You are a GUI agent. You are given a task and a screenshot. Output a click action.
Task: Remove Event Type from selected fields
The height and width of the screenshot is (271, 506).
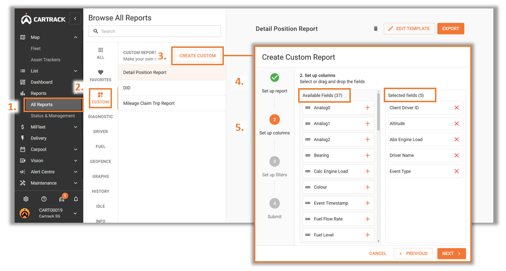[x=457, y=171]
